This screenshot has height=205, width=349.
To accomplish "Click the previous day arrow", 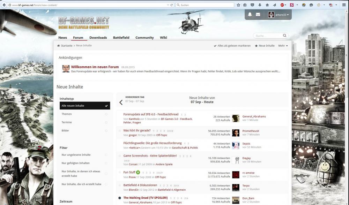I will point(121,102).
